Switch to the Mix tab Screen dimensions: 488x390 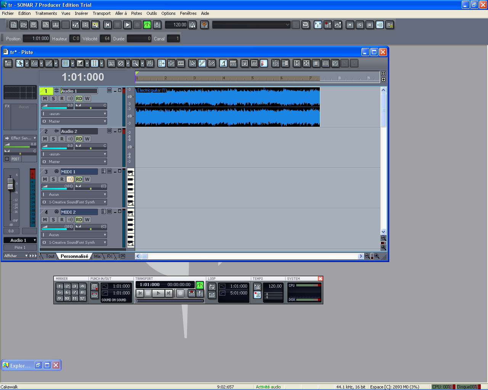click(x=97, y=256)
